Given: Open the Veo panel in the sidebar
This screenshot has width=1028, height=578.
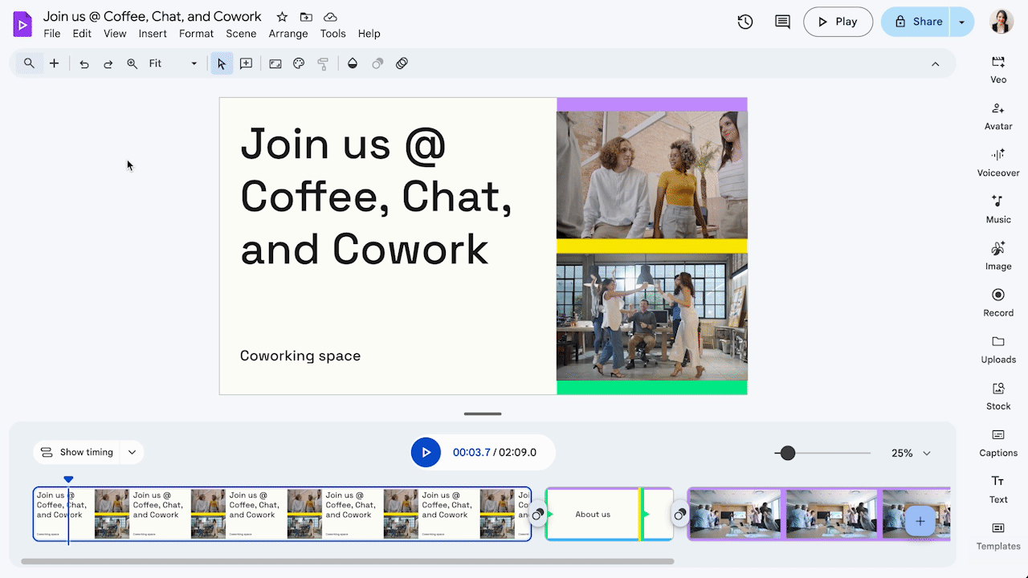Looking at the screenshot, I should 997,68.
